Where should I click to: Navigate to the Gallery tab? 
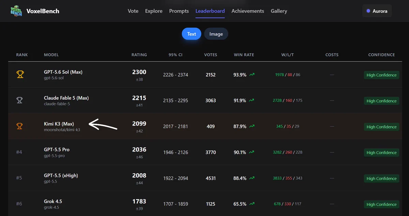pyautogui.click(x=279, y=11)
